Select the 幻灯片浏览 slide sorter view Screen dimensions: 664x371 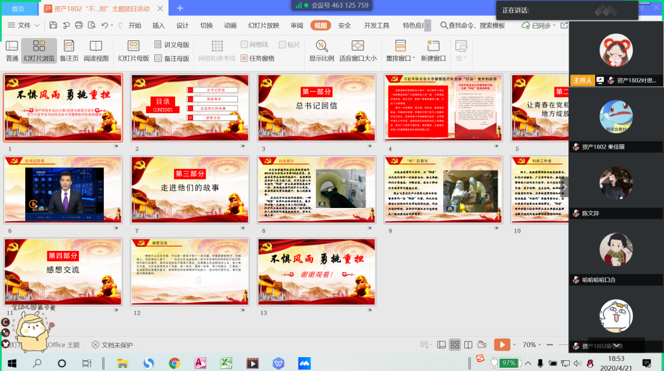pyautogui.click(x=39, y=51)
